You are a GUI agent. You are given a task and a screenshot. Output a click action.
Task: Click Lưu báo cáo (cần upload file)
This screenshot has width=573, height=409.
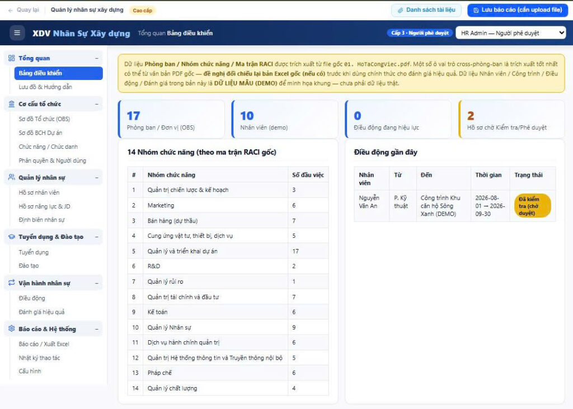point(518,10)
